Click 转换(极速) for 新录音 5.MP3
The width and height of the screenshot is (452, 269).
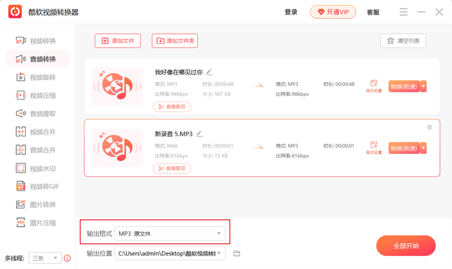404,148
